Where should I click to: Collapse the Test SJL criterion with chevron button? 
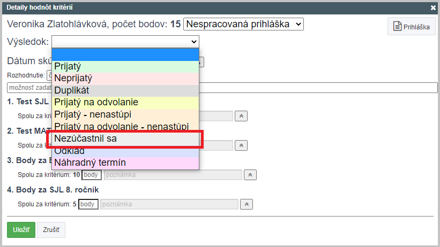click(241, 116)
